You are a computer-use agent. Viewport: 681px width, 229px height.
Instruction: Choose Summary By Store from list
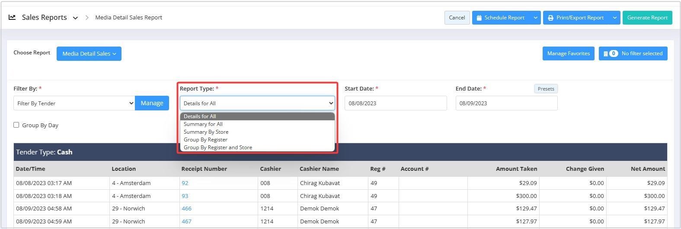206,132
